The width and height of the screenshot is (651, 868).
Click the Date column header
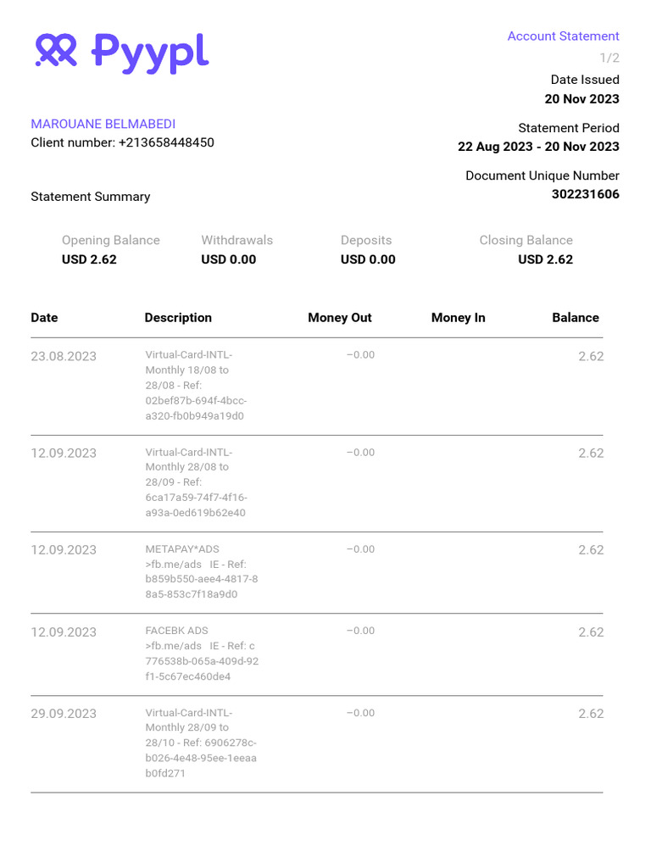44,318
